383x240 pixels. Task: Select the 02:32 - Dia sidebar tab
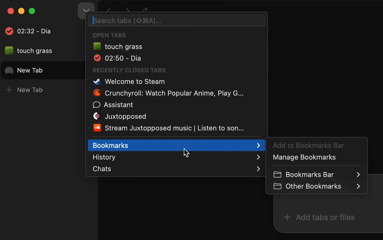(43, 31)
